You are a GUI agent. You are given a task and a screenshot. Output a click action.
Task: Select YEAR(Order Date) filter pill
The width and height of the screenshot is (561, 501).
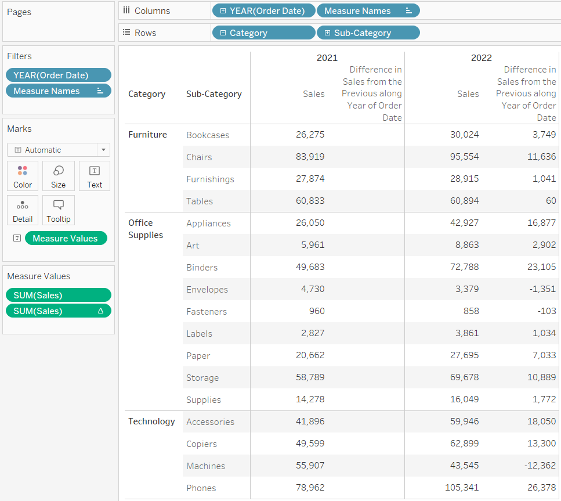click(58, 75)
